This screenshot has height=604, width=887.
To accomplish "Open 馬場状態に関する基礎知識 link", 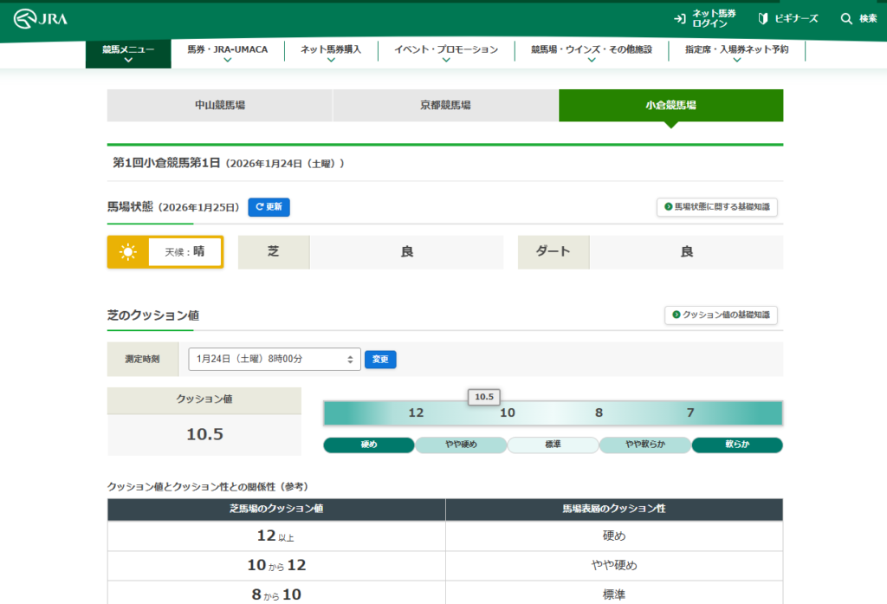I will click(717, 207).
